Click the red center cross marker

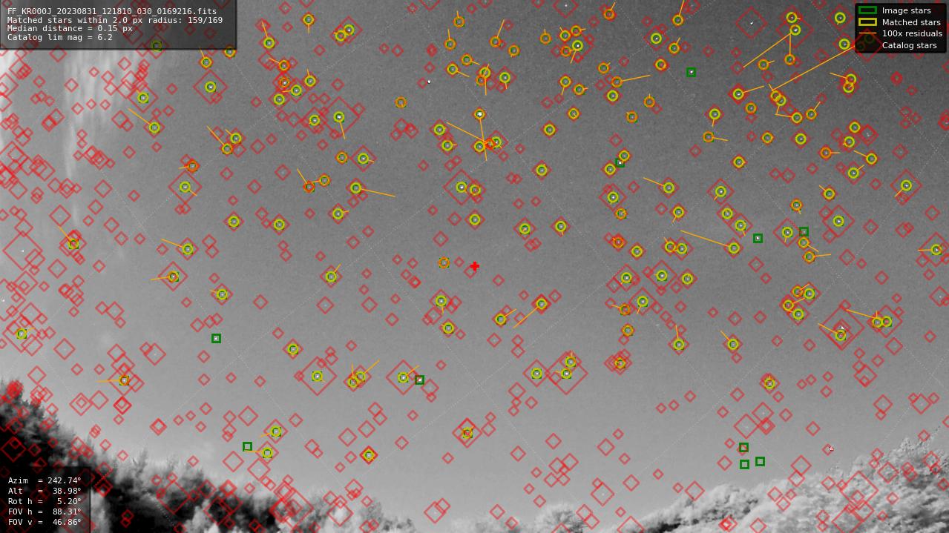pos(474,266)
